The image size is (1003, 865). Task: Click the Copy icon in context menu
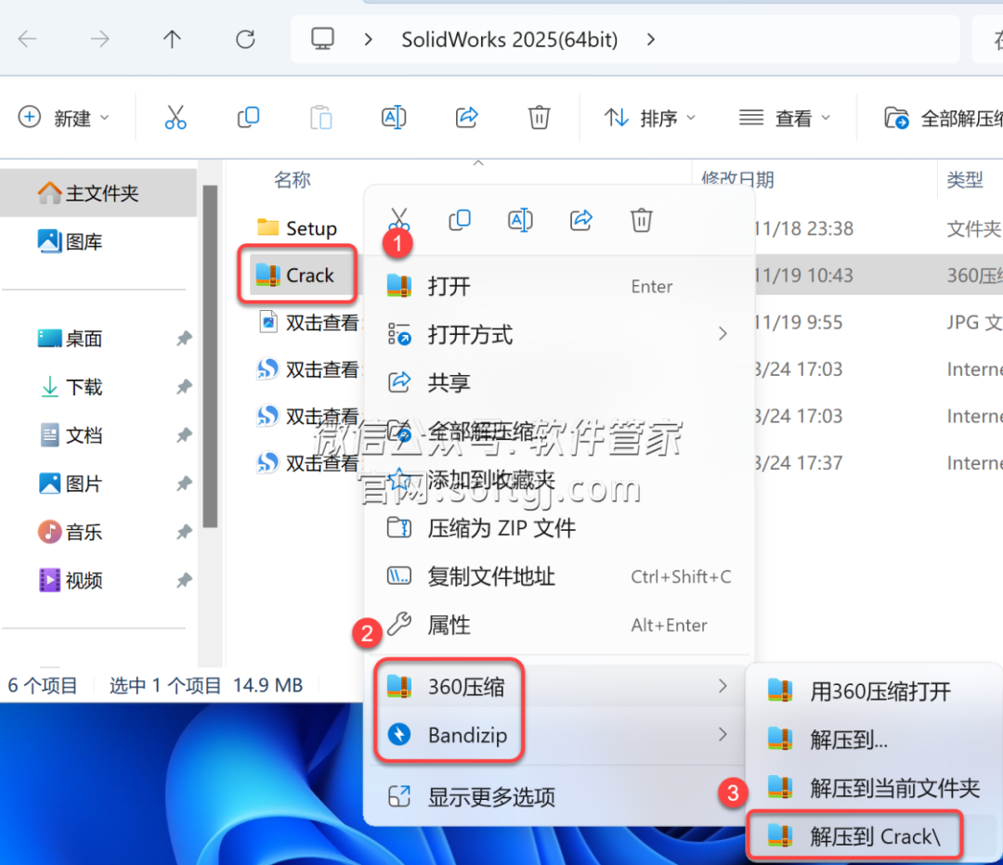[x=460, y=220]
